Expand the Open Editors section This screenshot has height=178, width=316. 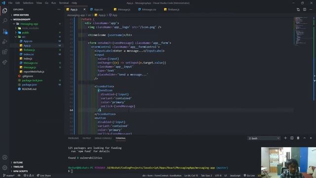[21, 15]
